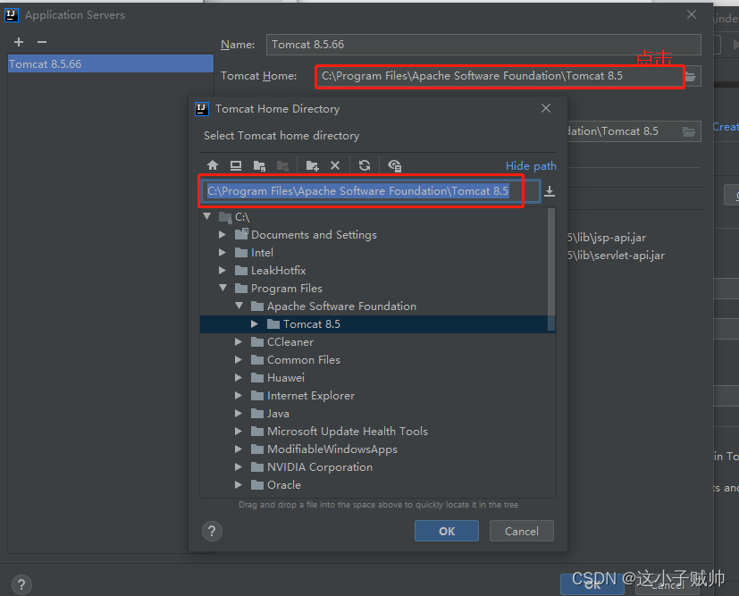The width and height of the screenshot is (739, 596).
Task: Click the New Folder toolbar icon
Action: click(x=312, y=165)
